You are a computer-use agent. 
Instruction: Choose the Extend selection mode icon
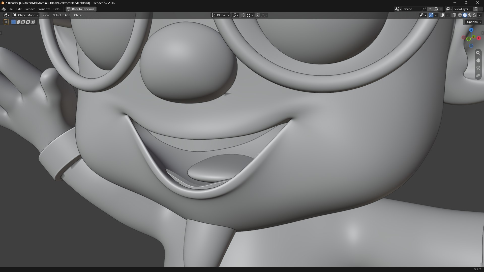(18, 22)
